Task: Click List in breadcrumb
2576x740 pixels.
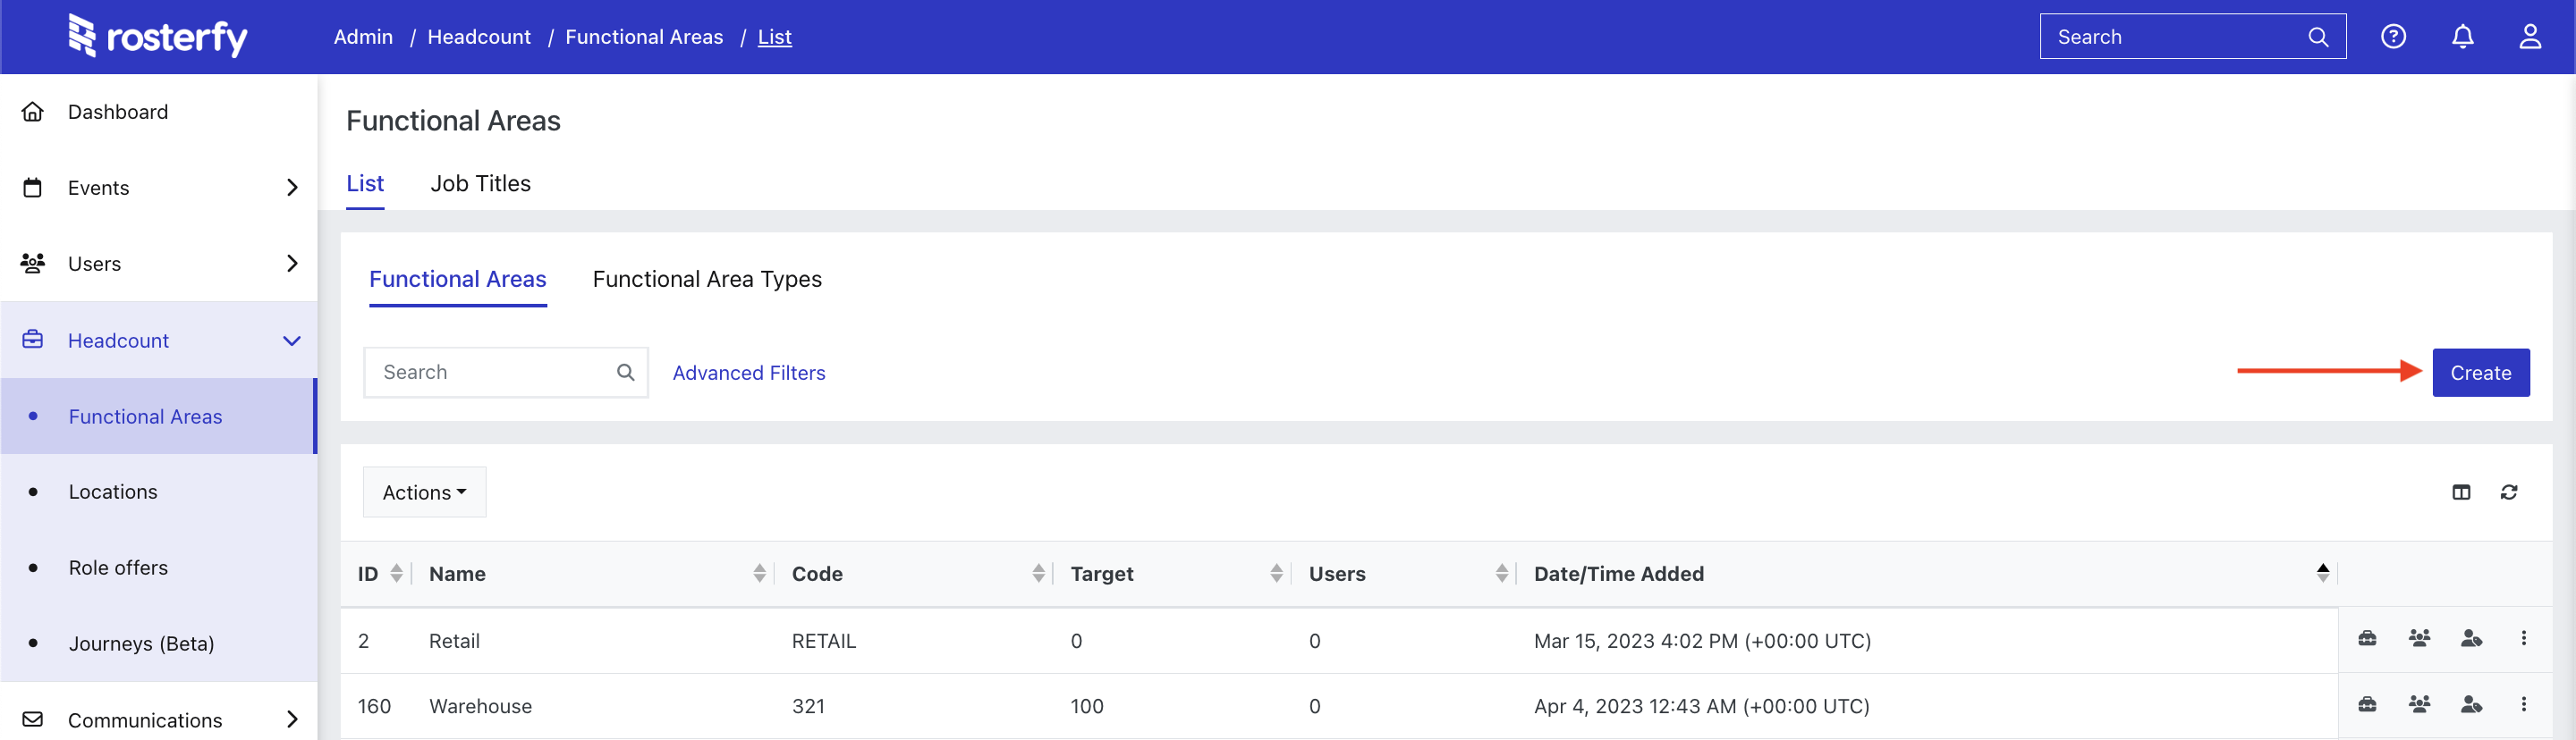Action: [x=775, y=37]
